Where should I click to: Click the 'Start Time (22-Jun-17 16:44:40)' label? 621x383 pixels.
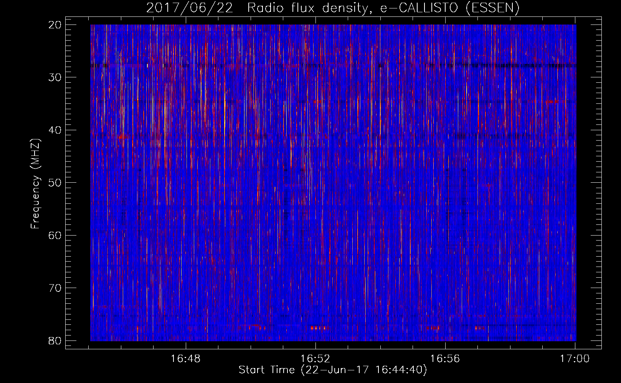click(x=333, y=370)
